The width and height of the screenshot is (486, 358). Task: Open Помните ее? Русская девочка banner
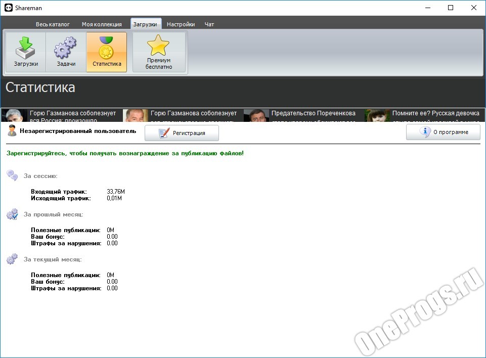[424, 115]
